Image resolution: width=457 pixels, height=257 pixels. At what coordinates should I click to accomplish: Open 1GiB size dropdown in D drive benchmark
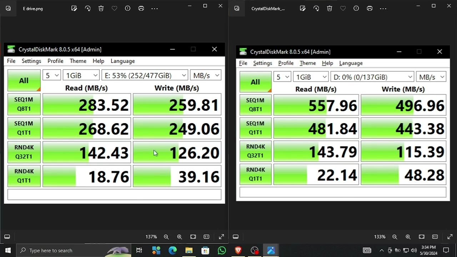[x=311, y=77]
